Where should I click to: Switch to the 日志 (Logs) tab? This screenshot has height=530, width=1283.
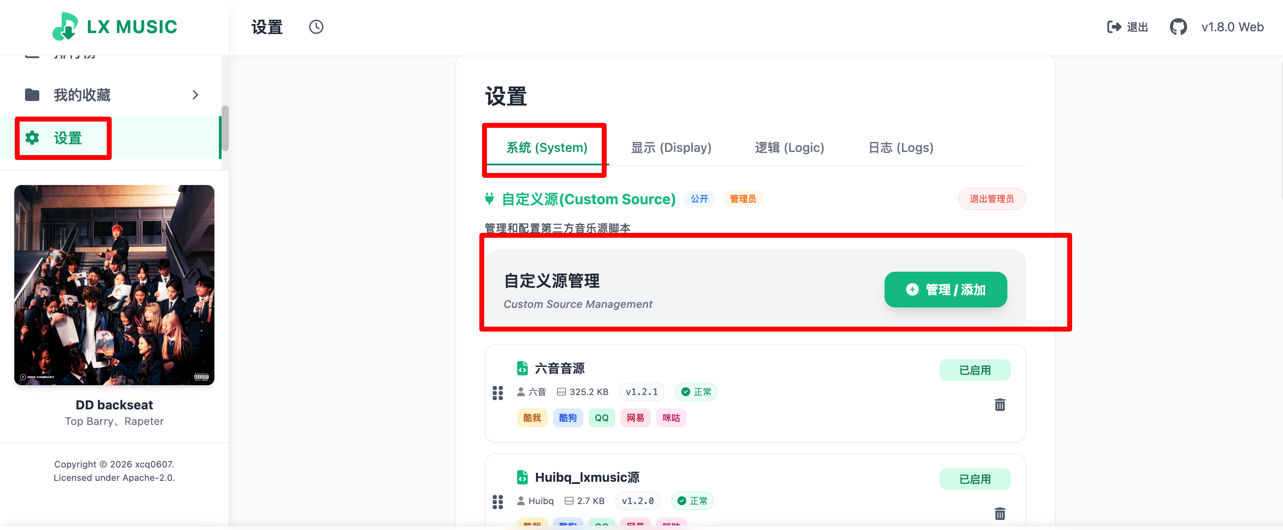tap(900, 147)
